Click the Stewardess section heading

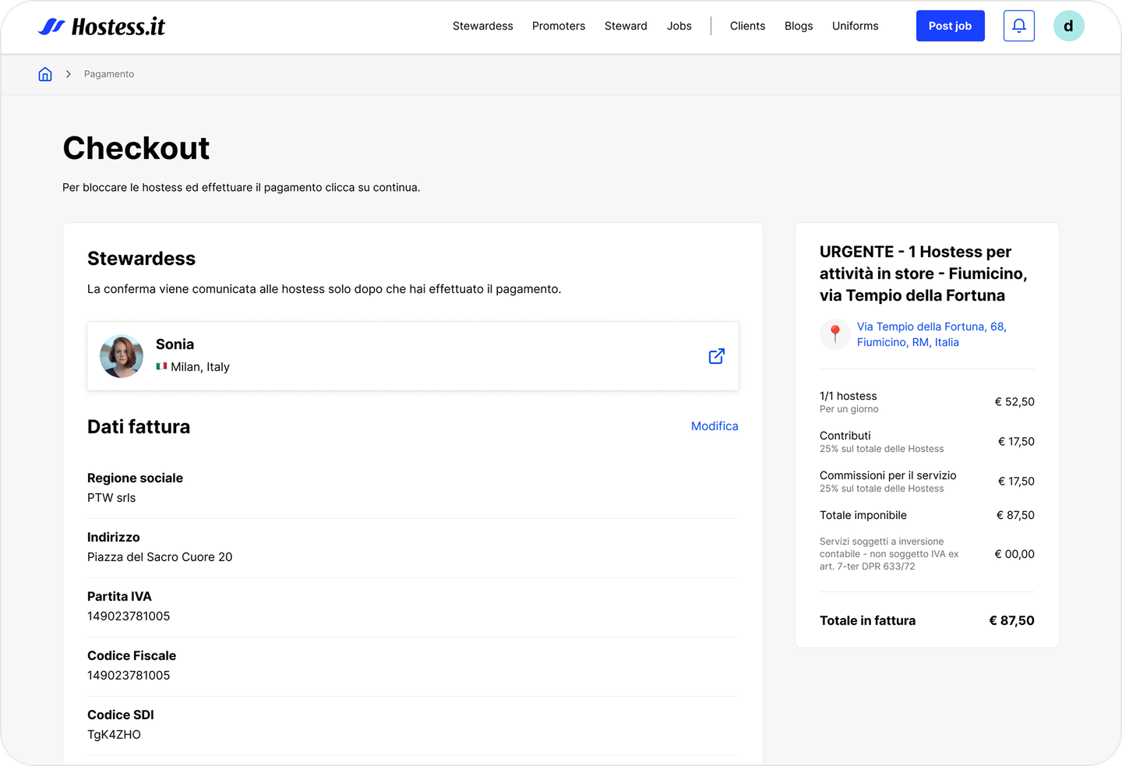point(141,259)
